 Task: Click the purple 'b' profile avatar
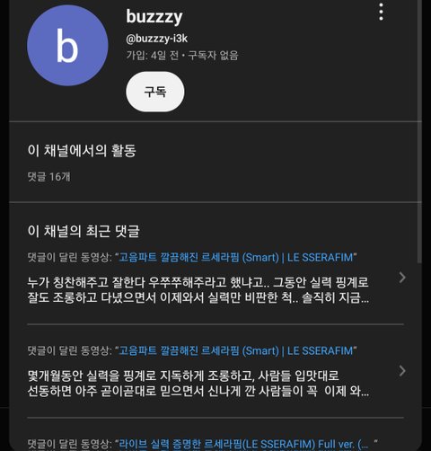coord(67,45)
